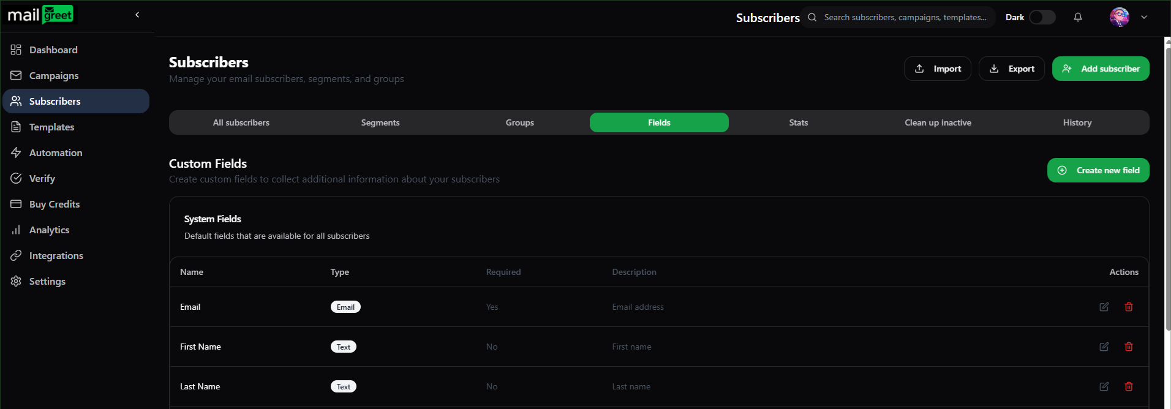The image size is (1171, 409).
Task: Click the 'Email address' description
Action: 638,307
